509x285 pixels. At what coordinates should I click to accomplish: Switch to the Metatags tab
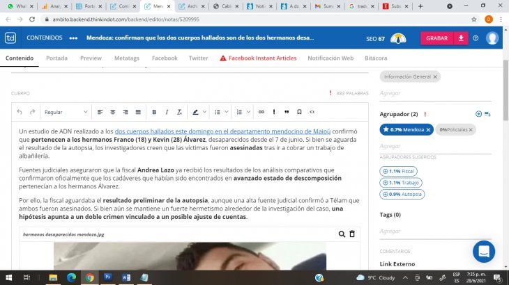click(126, 58)
